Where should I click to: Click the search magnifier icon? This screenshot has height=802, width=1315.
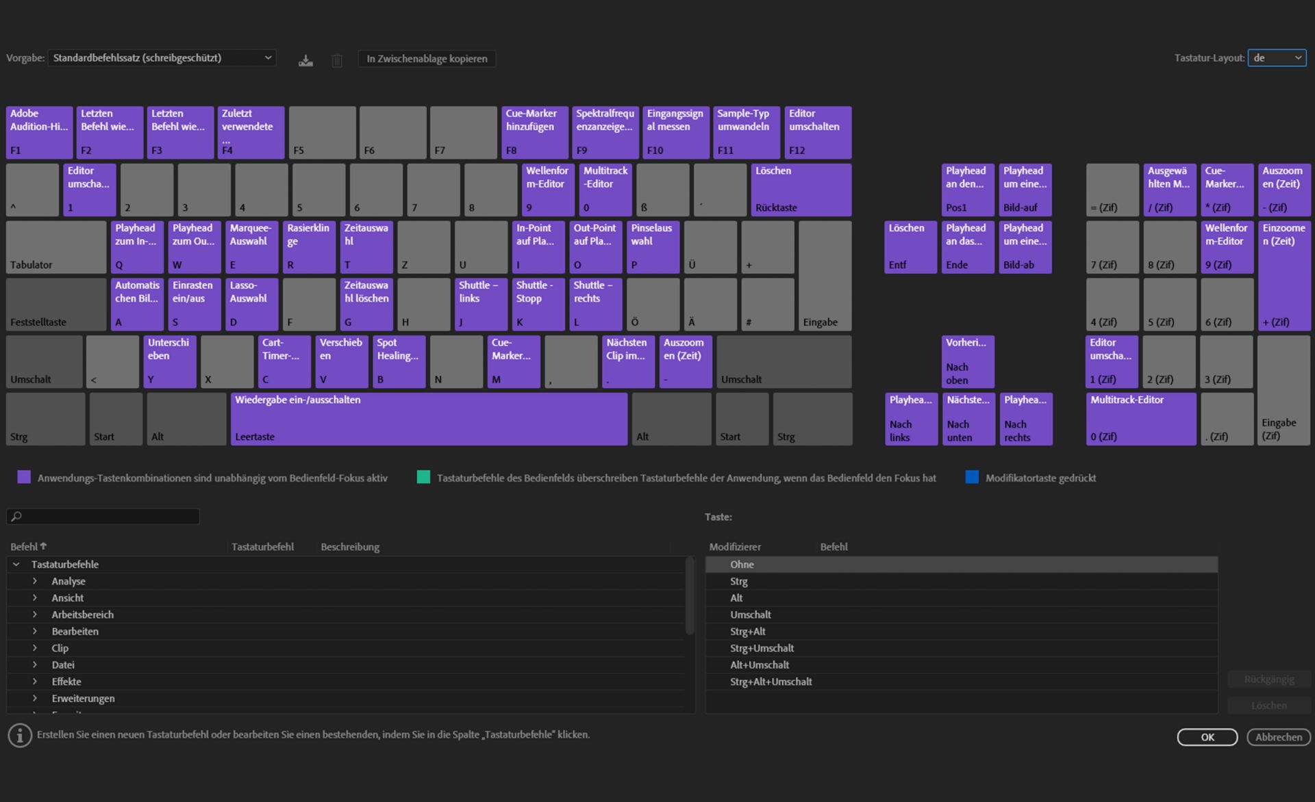[16, 517]
